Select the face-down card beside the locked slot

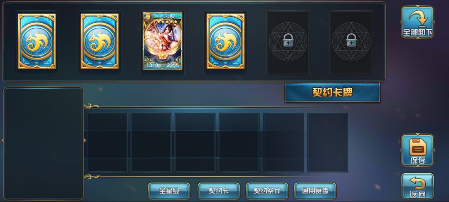(226, 41)
